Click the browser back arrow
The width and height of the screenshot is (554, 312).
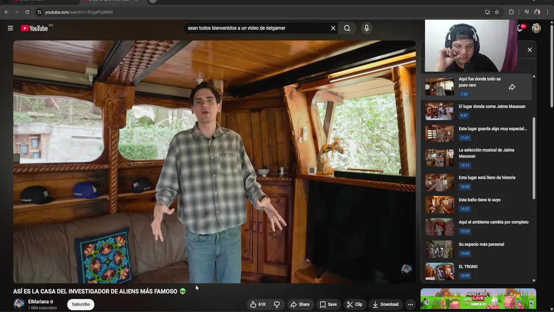pyautogui.click(x=6, y=12)
